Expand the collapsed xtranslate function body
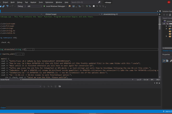This screenshot has width=172, height=114. tap(30, 49)
